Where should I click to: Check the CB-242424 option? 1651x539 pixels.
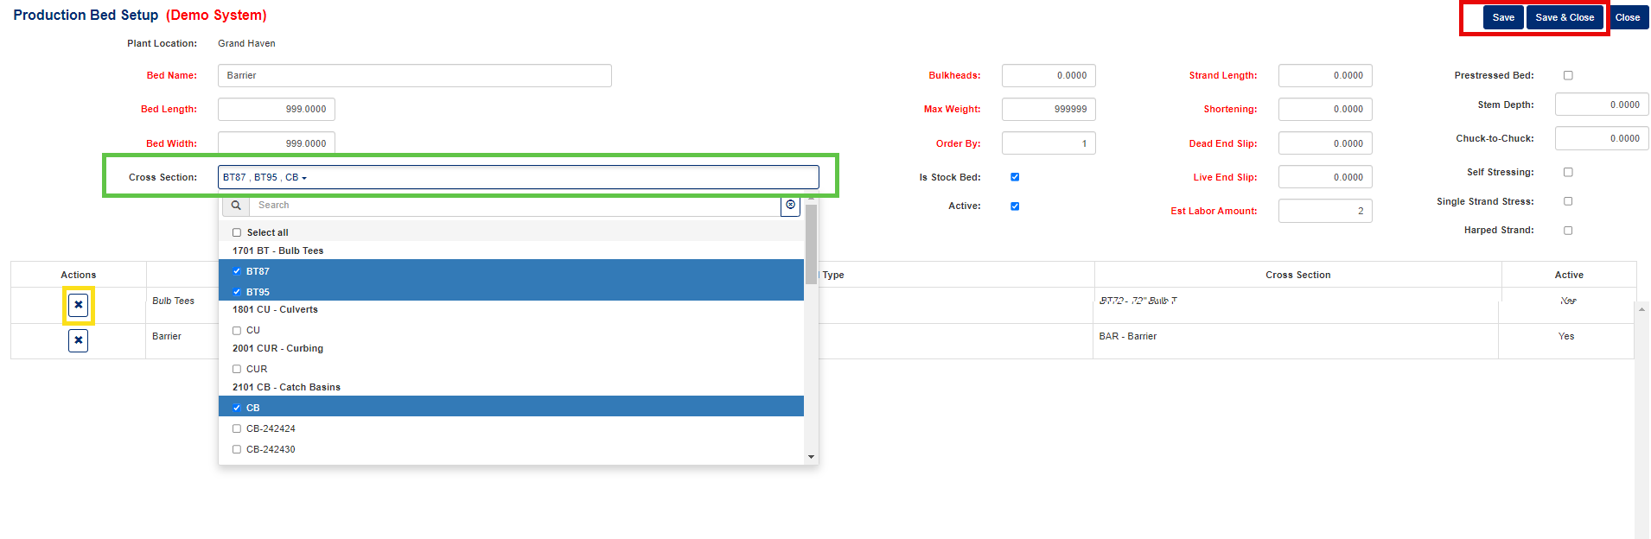[237, 428]
